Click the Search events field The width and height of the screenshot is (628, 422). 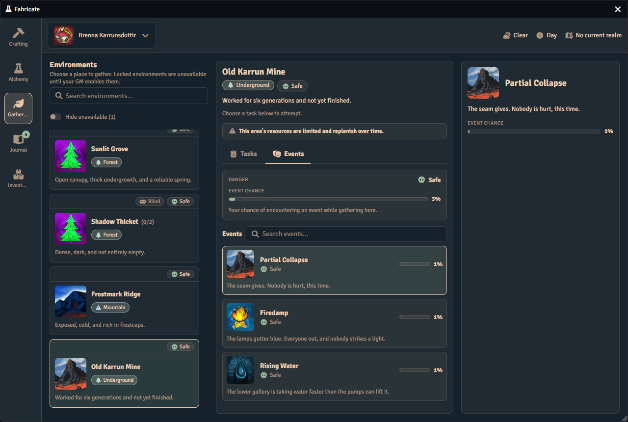[x=346, y=234]
